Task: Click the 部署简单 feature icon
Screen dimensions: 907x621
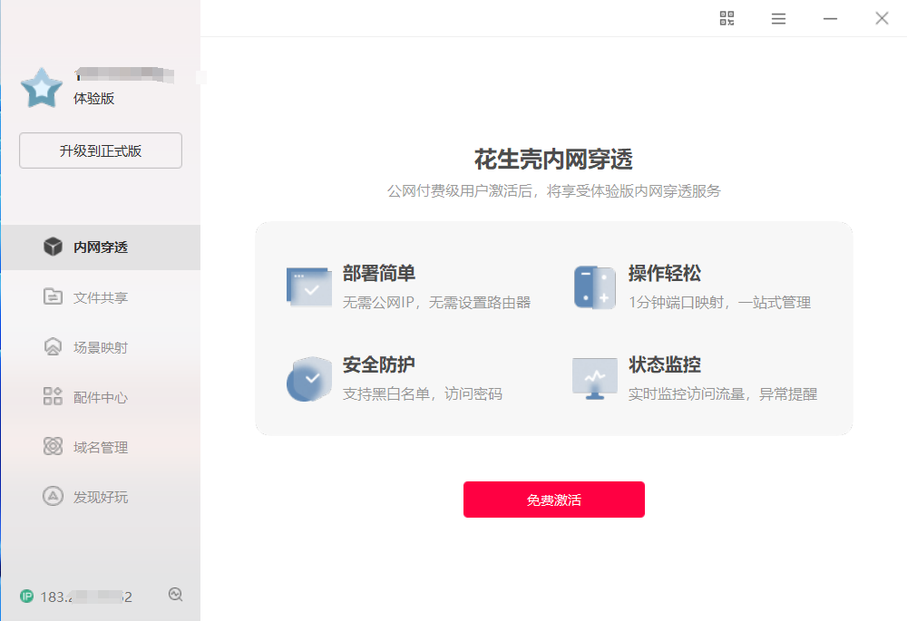Action: (x=309, y=286)
